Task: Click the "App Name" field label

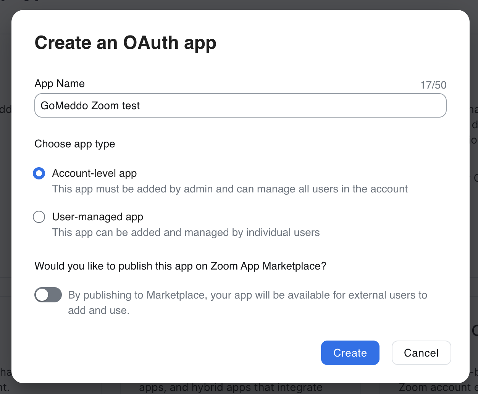Action: (x=60, y=84)
